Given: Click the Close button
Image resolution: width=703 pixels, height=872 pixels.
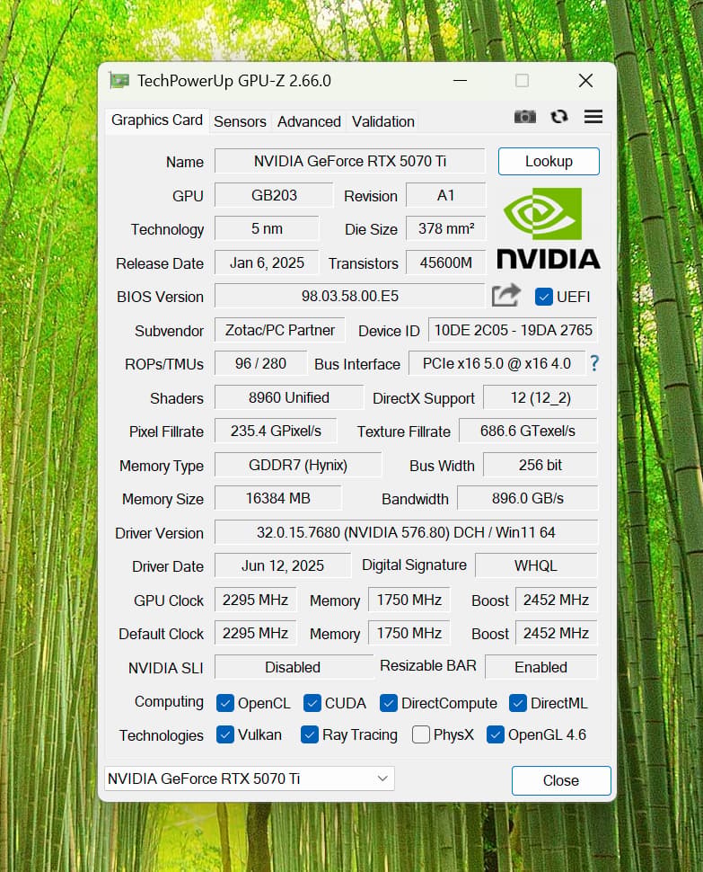Looking at the screenshot, I should pos(561,780).
